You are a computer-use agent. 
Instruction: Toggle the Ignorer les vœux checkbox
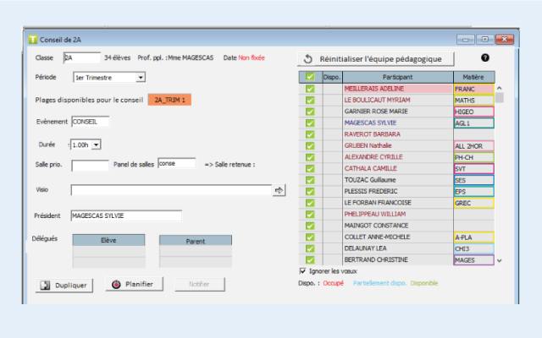point(303,271)
